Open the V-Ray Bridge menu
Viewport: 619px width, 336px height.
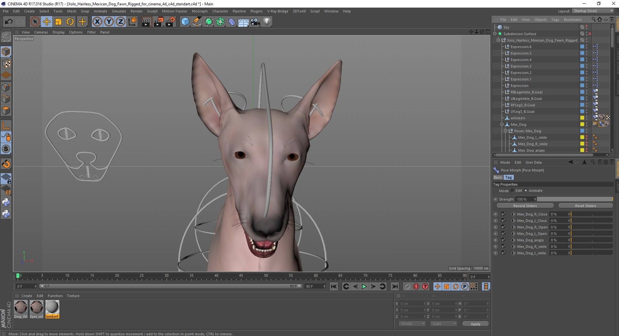pyautogui.click(x=278, y=11)
